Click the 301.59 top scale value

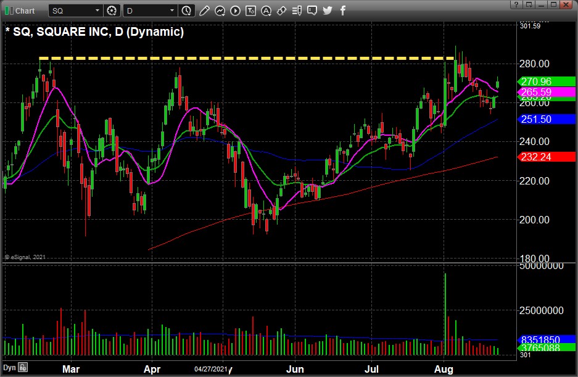[x=530, y=26]
